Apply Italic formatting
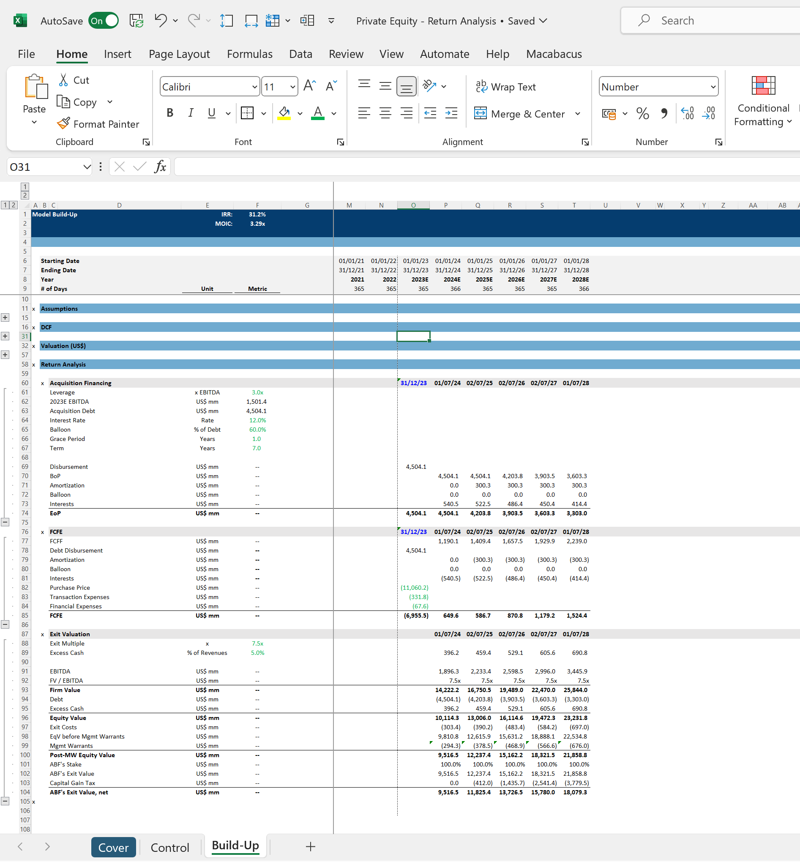The width and height of the screenshot is (800, 862). [191, 113]
